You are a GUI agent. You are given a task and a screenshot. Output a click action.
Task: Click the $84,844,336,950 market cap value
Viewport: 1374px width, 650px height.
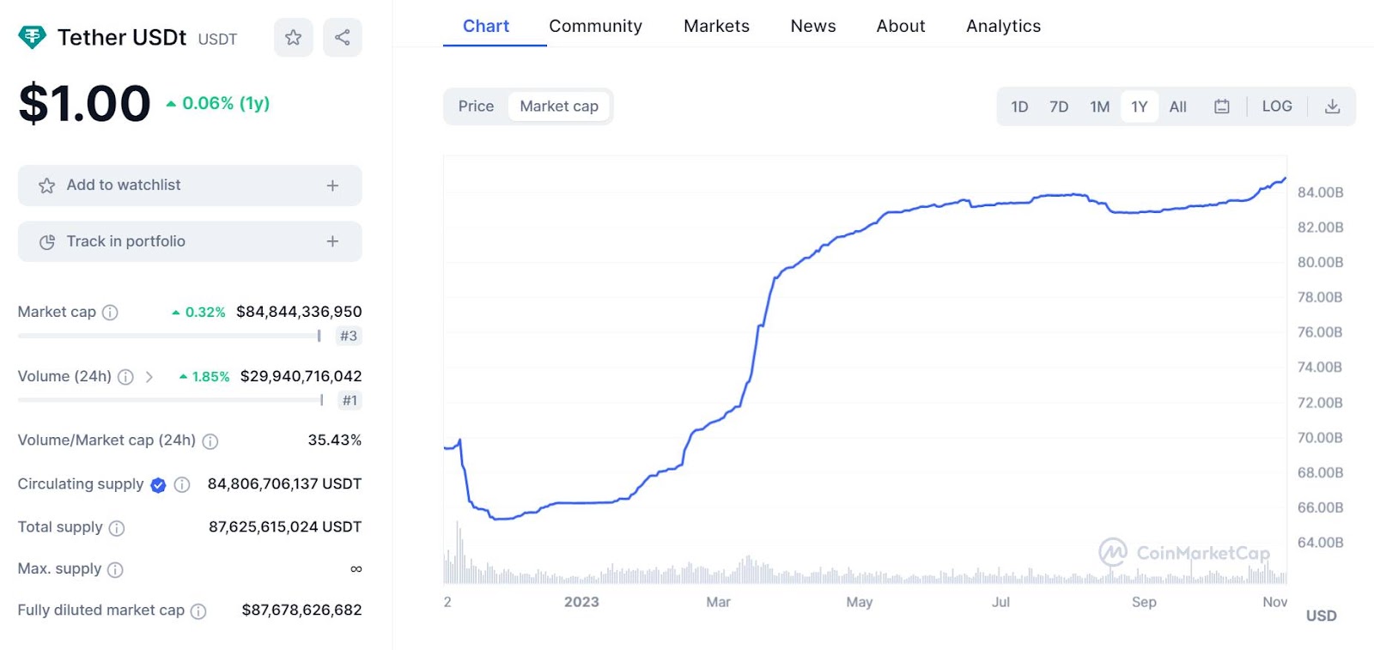[299, 312]
